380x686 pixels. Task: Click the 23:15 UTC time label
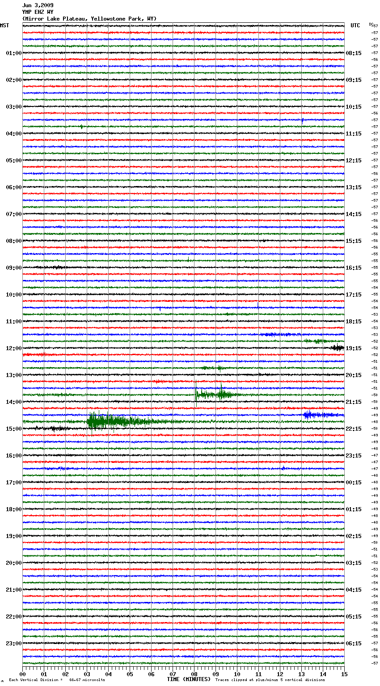tap(354, 456)
